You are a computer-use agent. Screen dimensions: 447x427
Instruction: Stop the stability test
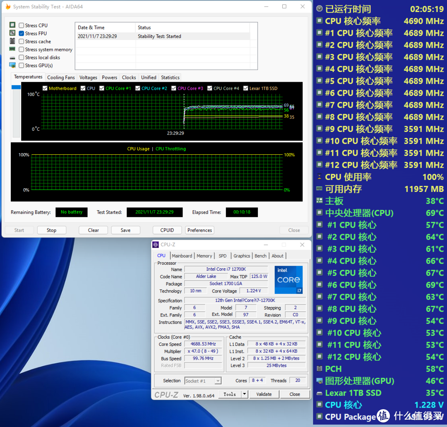click(52, 230)
